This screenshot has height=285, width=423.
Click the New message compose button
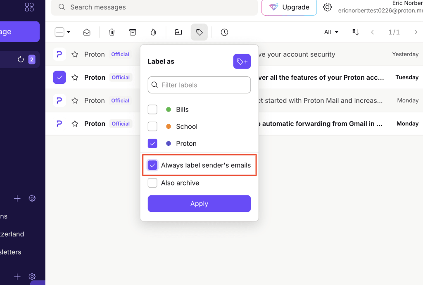point(19,31)
